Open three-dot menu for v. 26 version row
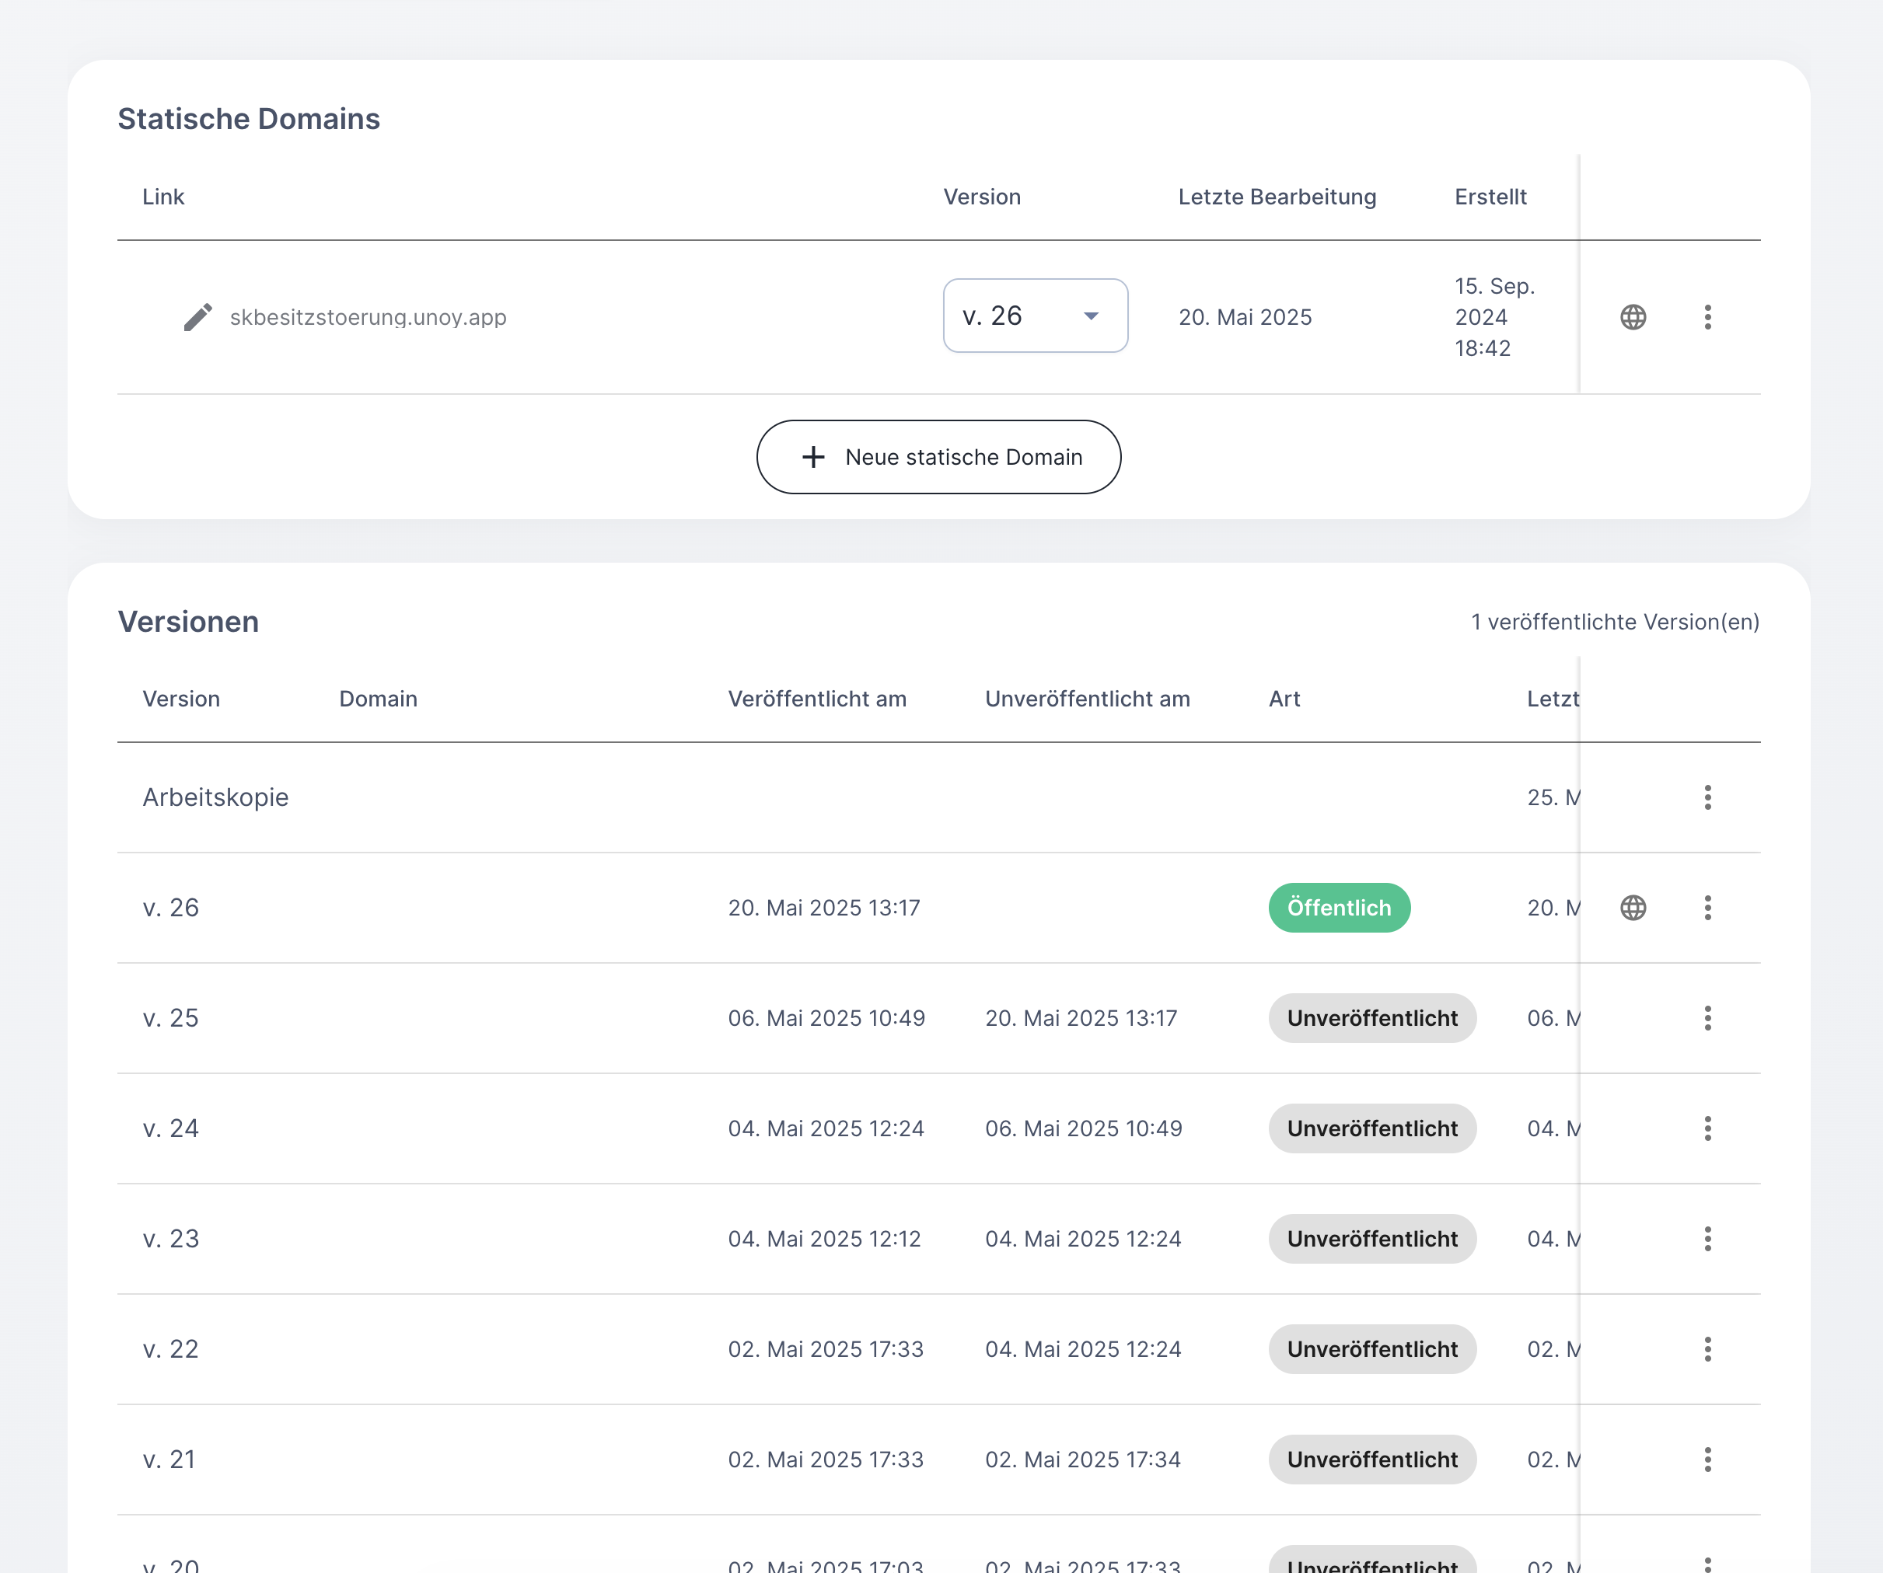The height and width of the screenshot is (1573, 1883). pyautogui.click(x=1707, y=908)
